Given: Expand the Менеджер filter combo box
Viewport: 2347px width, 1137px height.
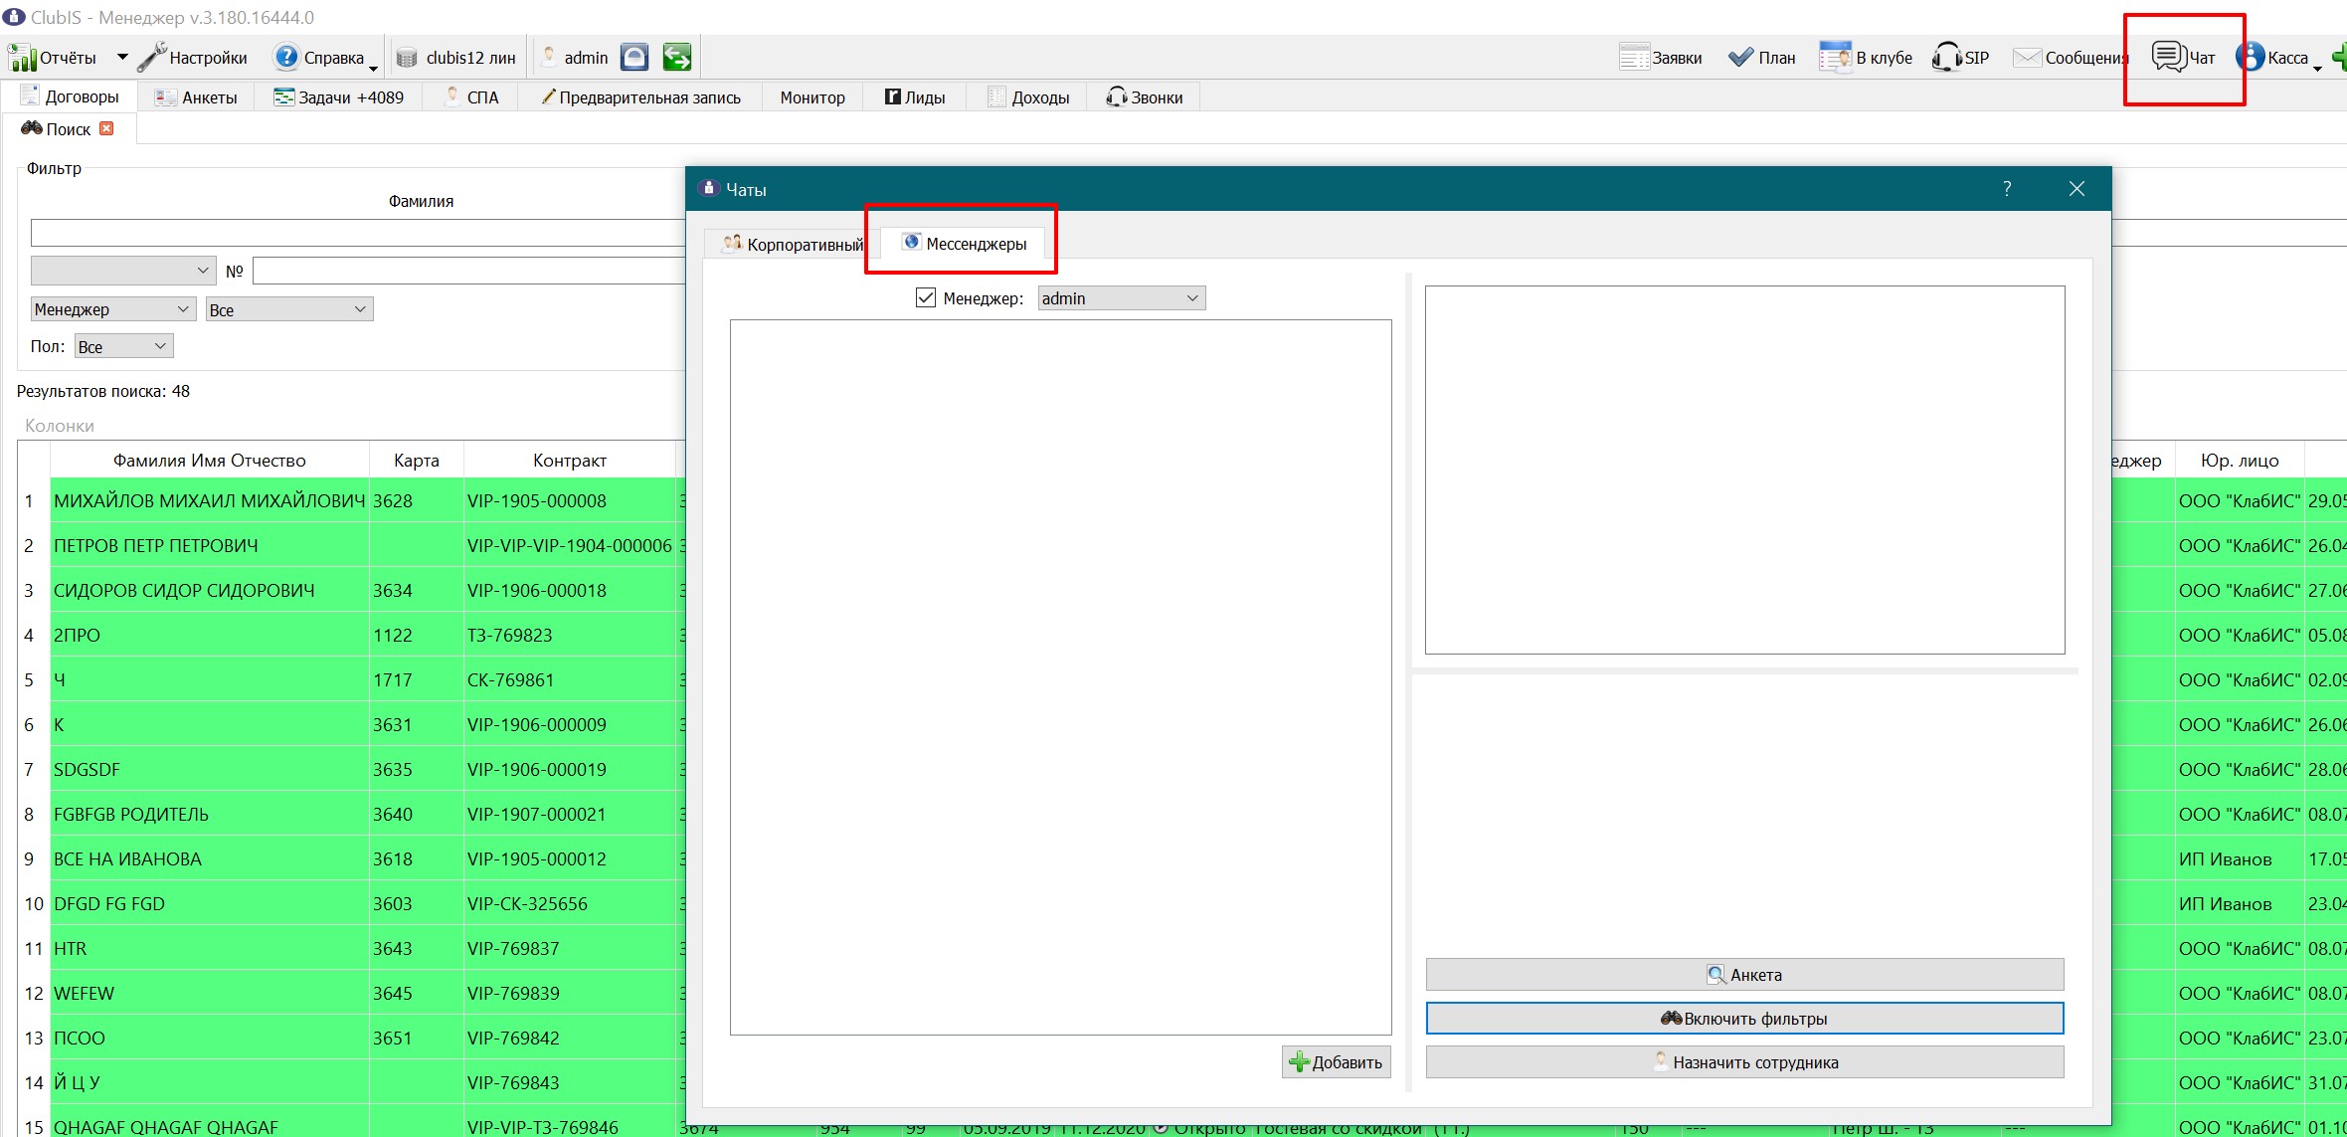Looking at the screenshot, I should coord(112,309).
